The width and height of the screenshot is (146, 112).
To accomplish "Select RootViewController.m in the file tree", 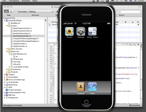I will click(x=22, y=36).
